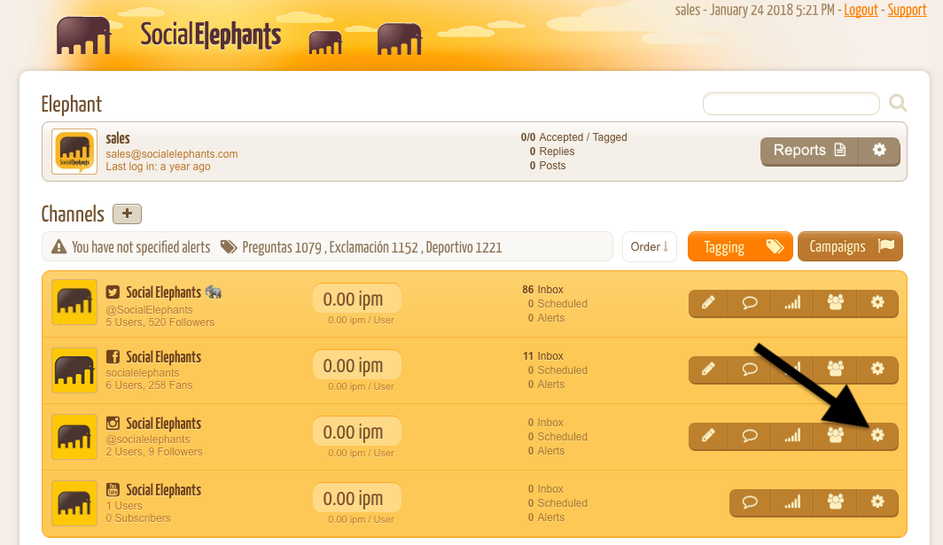Compose post for Twitter Social Elephants channel
The image size is (943, 545).
[708, 302]
